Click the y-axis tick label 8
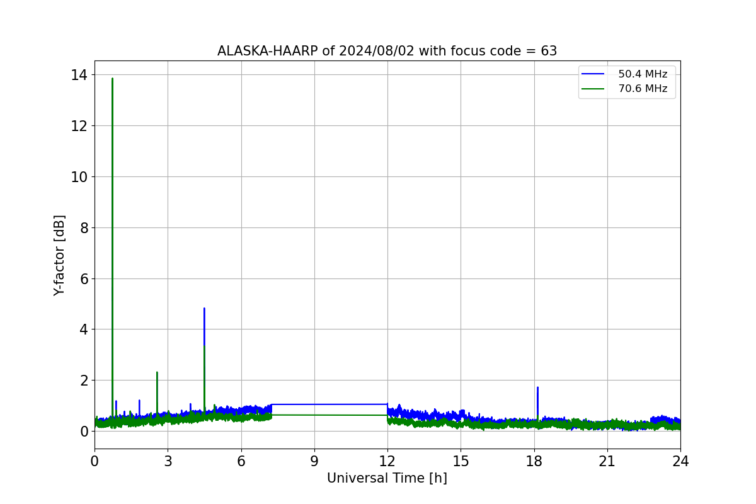This screenshot has width=756, height=504. pos(84,227)
